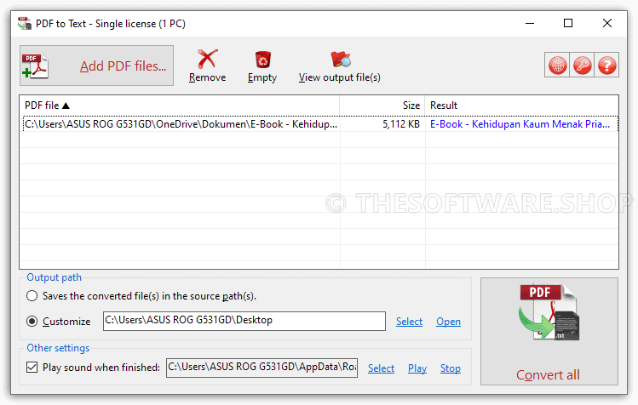The image size is (638, 405).
Task: Start conversion with Convert all PDF icon
Action: pyautogui.click(x=549, y=331)
